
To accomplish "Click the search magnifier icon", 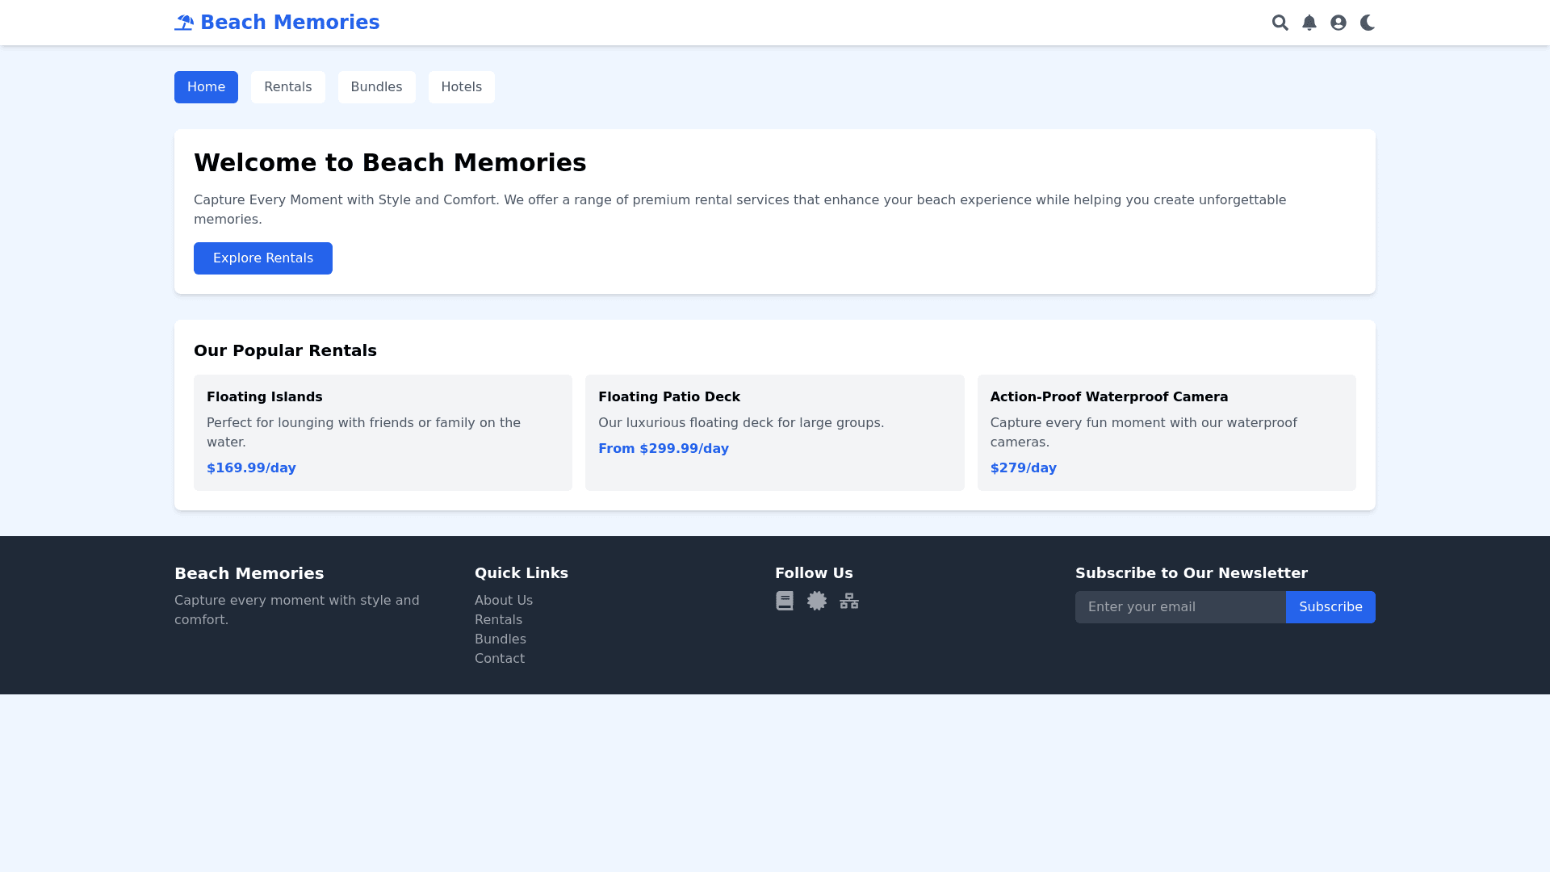I will pyautogui.click(x=1280, y=23).
